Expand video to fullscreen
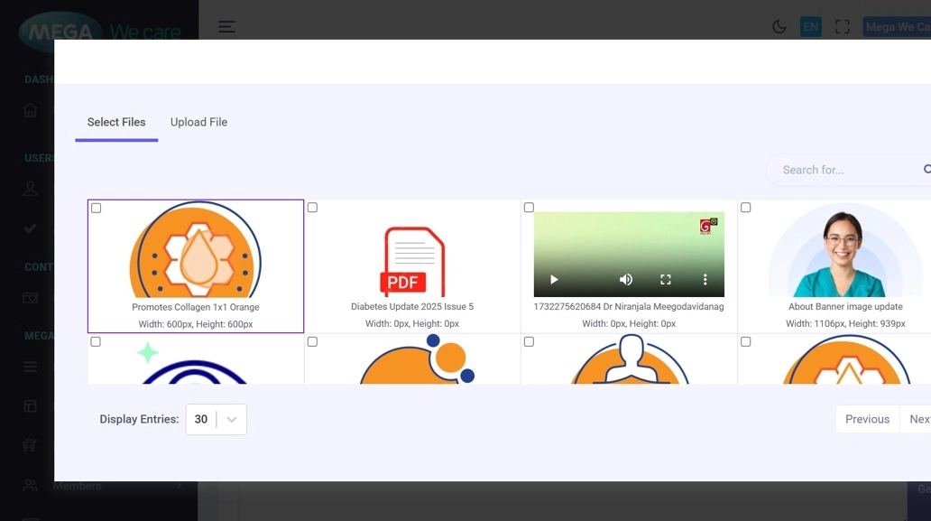This screenshot has width=931, height=521. coord(666,280)
